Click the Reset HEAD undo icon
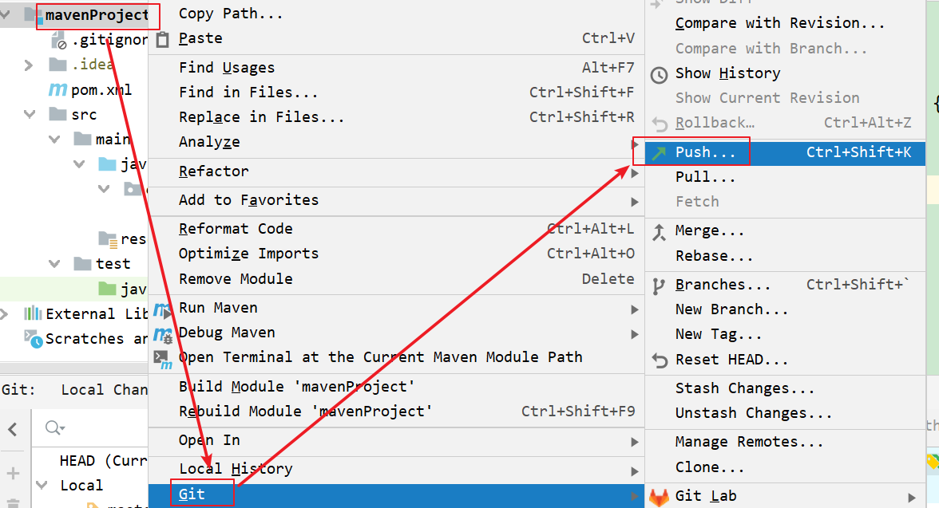Image resolution: width=939 pixels, height=508 pixels. 659,360
